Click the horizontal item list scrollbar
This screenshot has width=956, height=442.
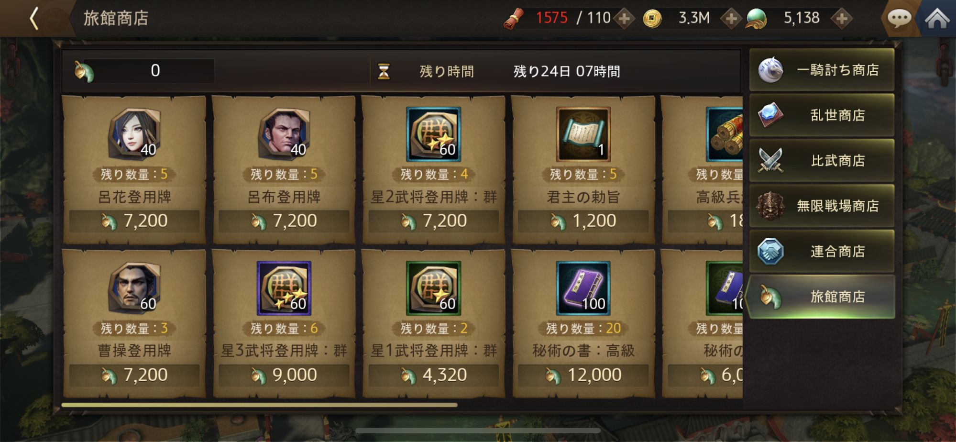[259, 405]
